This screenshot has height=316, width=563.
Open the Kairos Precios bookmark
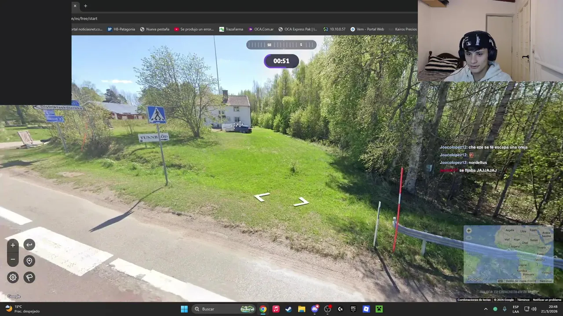402,29
